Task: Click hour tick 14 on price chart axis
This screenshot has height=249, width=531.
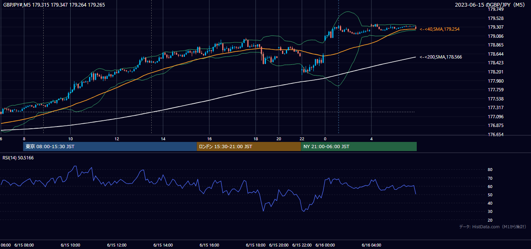Action: (163, 139)
